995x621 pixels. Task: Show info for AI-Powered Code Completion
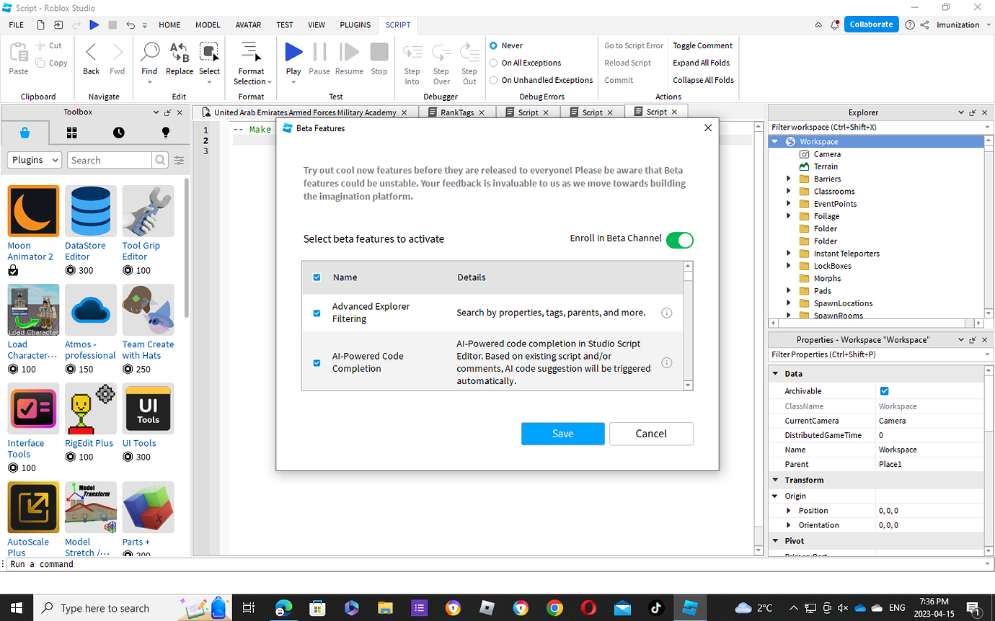coord(667,362)
